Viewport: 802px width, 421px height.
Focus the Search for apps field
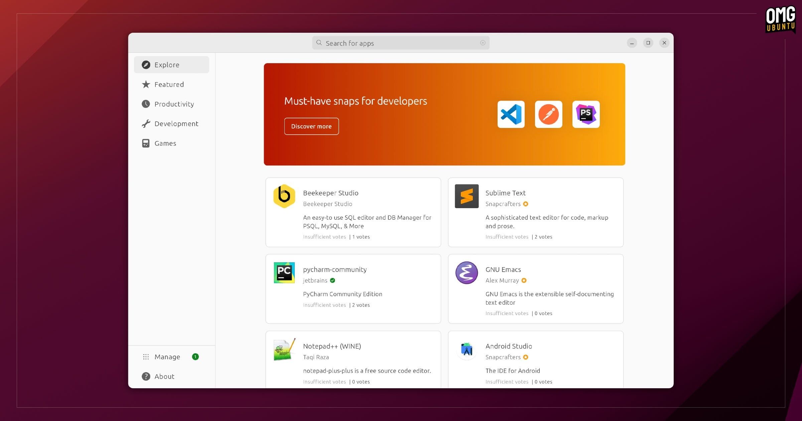tap(401, 43)
